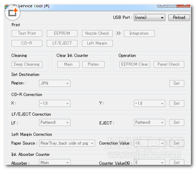Click the Left Margin print button
This screenshot has height=170, width=196.
coord(98,43)
